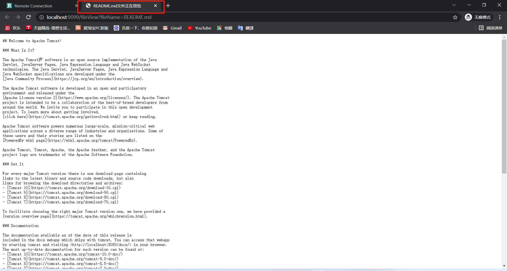Go back to the previous page

coord(7,17)
